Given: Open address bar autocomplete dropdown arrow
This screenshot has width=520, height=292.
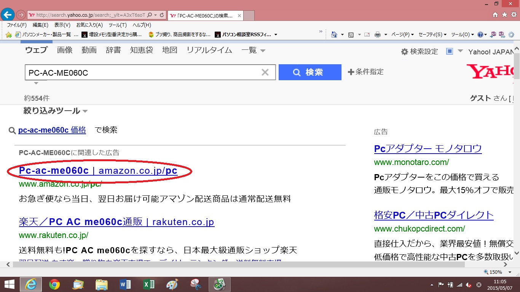Looking at the screenshot, I should [156, 15].
